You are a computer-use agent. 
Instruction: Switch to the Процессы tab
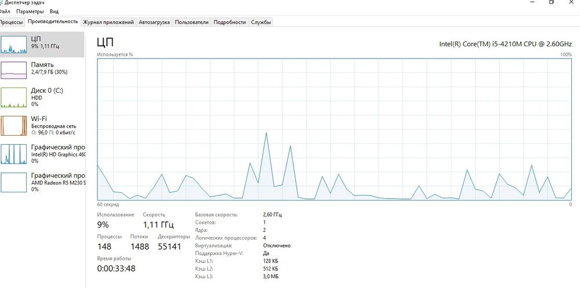point(12,22)
